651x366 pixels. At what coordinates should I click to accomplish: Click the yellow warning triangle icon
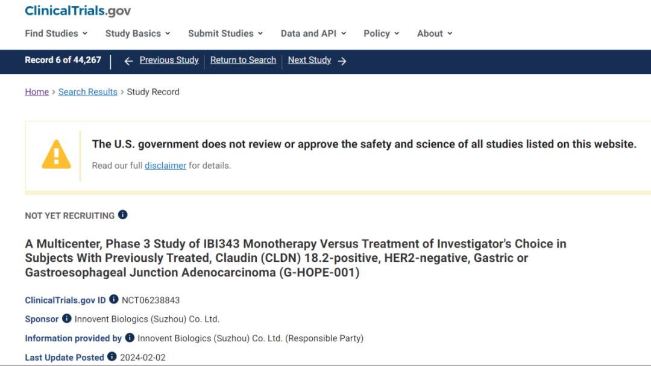[x=56, y=155]
